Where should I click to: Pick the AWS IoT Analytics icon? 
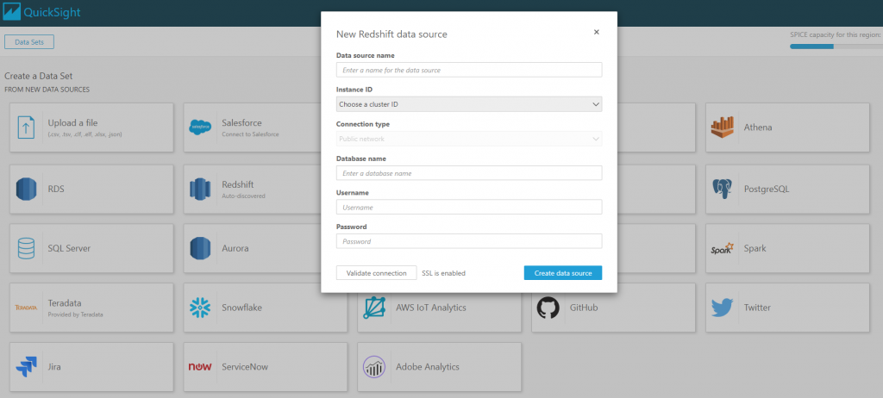[374, 308]
